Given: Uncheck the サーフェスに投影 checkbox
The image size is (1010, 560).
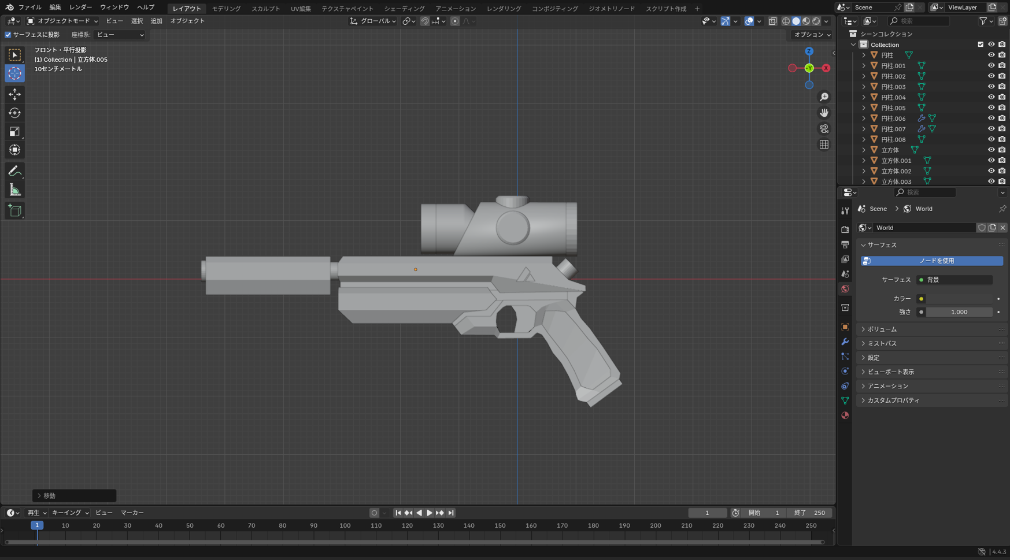Looking at the screenshot, I should (x=8, y=35).
